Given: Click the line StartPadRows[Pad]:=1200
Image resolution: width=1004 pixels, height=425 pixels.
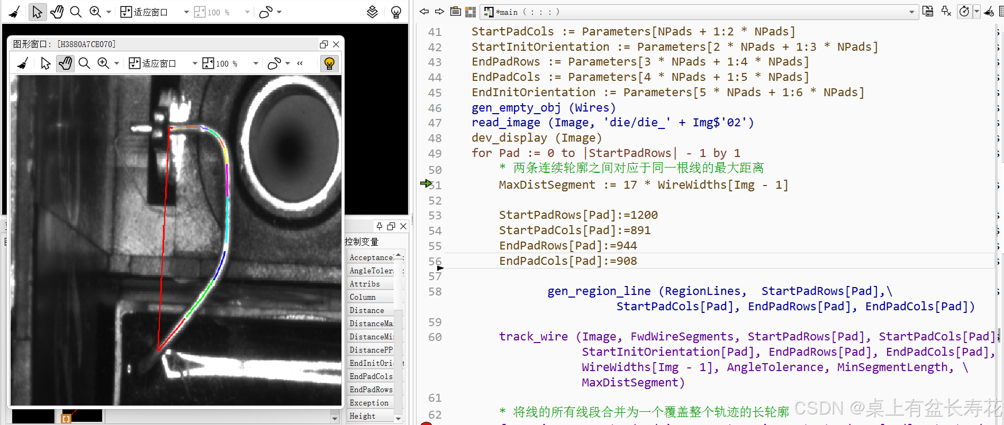Looking at the screenshot, I should point(578,215).
